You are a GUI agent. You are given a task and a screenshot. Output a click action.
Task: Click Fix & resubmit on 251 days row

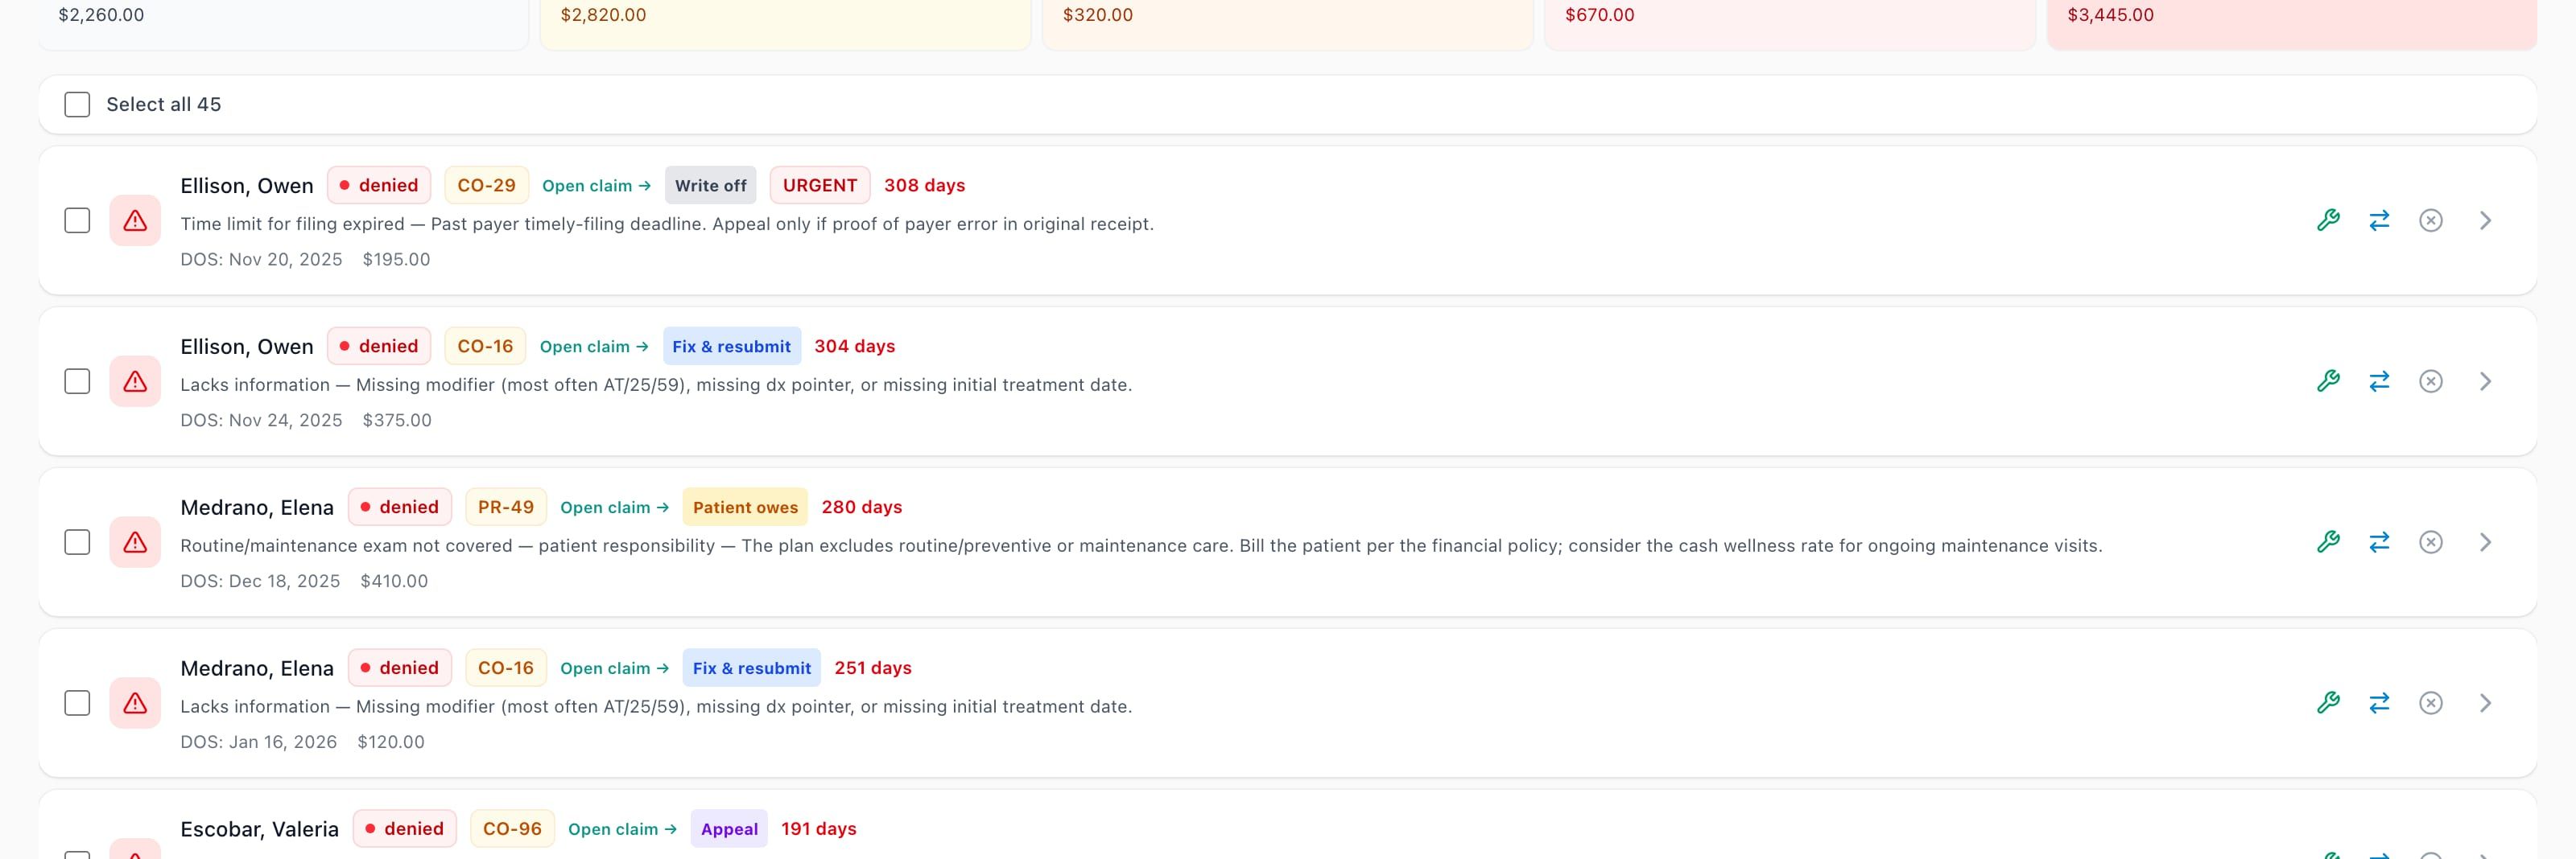(751, 668)
